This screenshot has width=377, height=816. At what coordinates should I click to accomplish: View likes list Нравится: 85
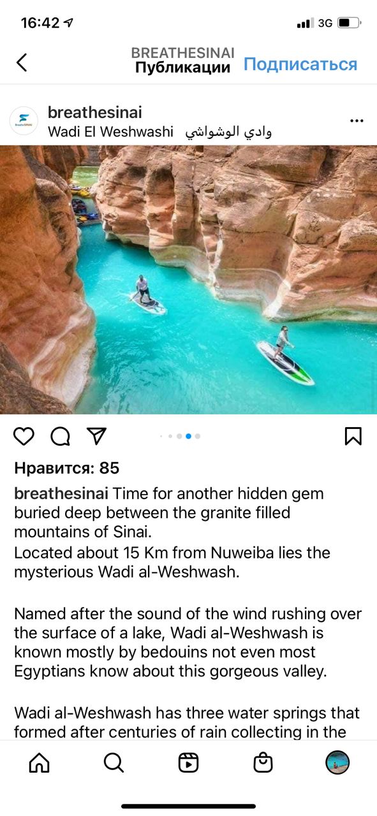[67, 468]
